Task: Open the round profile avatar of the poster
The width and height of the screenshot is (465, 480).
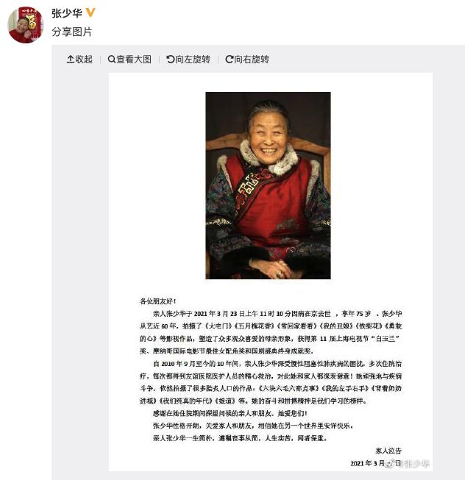Action: click(26, 25)
